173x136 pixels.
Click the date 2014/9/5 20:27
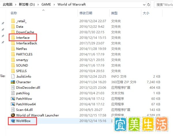(x=91, y=110)
